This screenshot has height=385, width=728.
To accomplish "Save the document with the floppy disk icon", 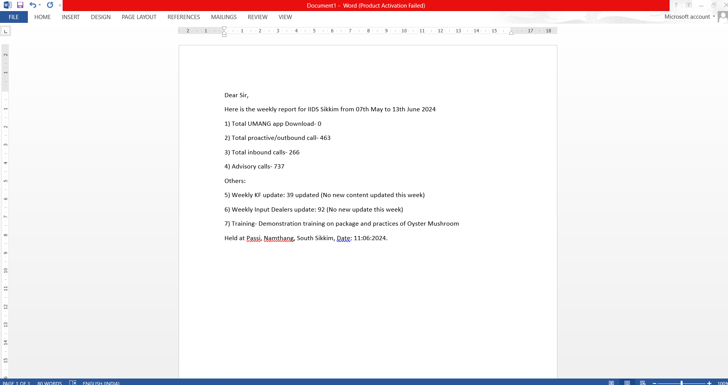I will point(20,5).
